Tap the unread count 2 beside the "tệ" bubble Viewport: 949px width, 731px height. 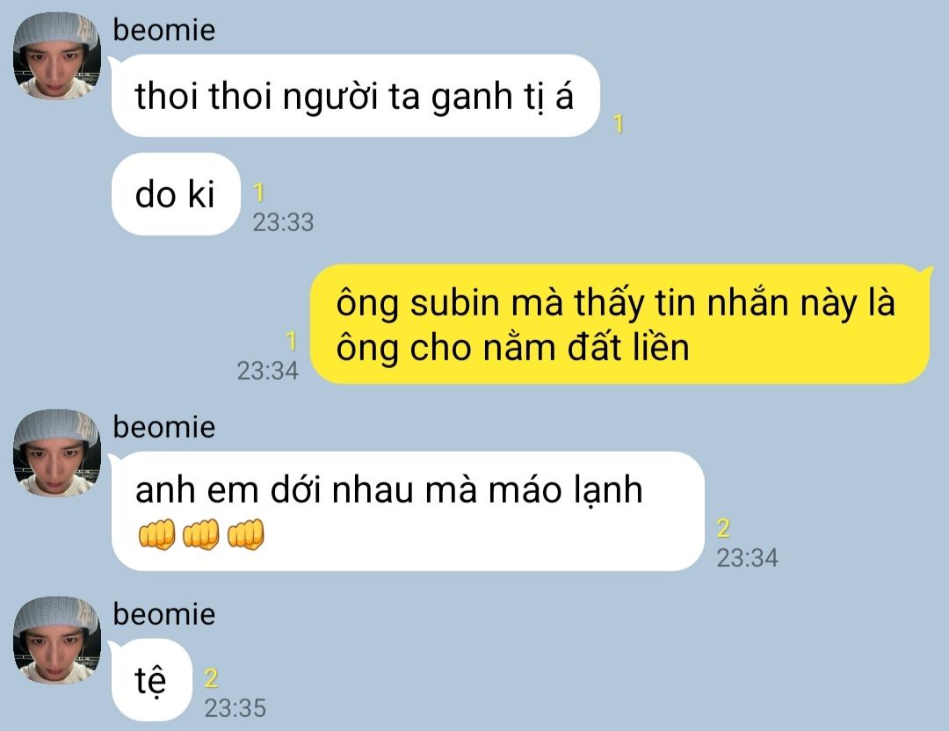(x=211, y=679)
